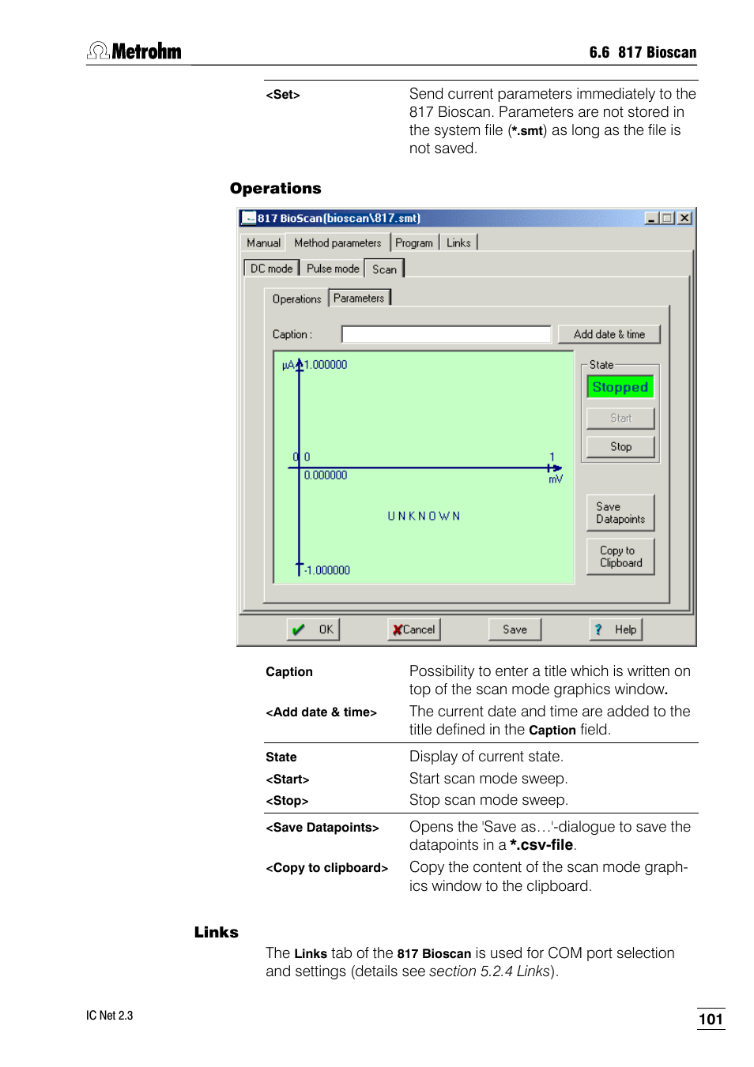
Task: Click the 817 BioScan title bar icon
Action: click(249, 218)
